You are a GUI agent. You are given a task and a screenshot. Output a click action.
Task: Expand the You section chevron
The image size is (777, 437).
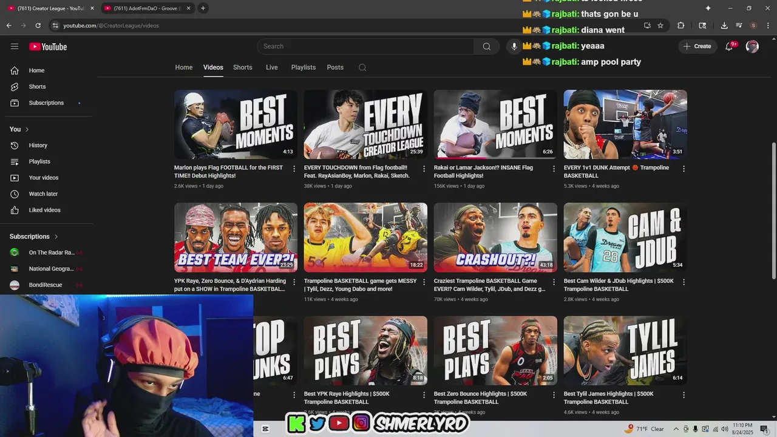click(27, 129)
